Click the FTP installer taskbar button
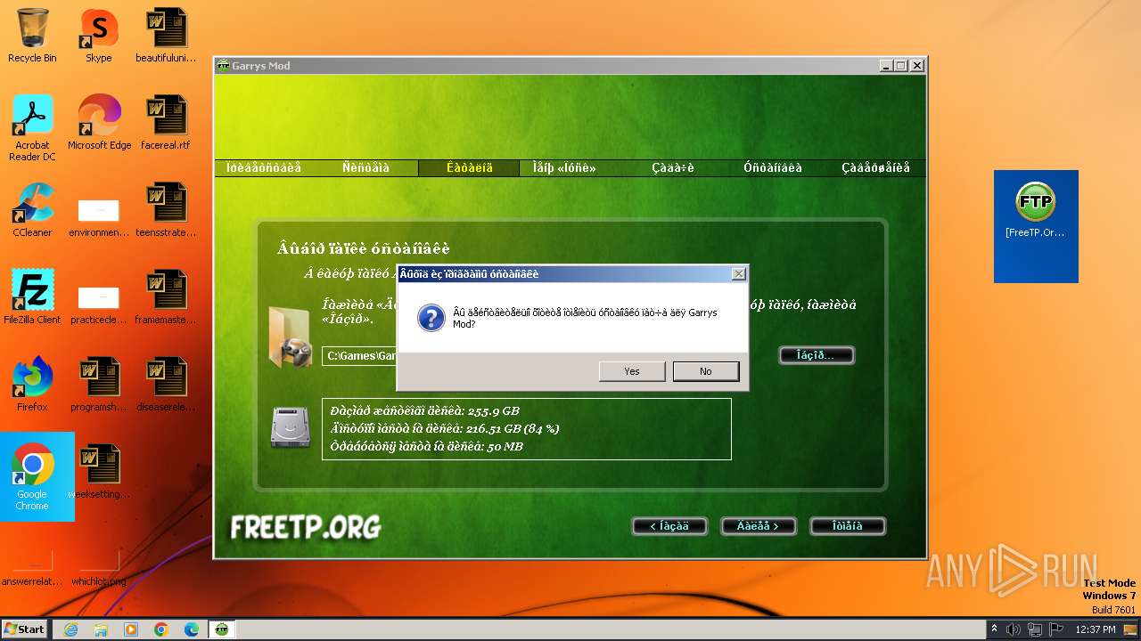This screenshot has height=641, width=1141. (x=223, y=629)
